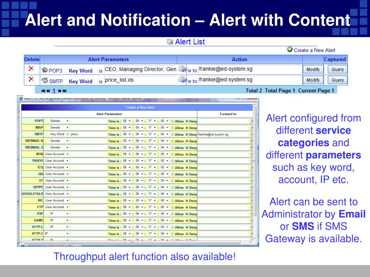Click Create a New Alert popup title bar
The image size is (370, 277).
137,107
